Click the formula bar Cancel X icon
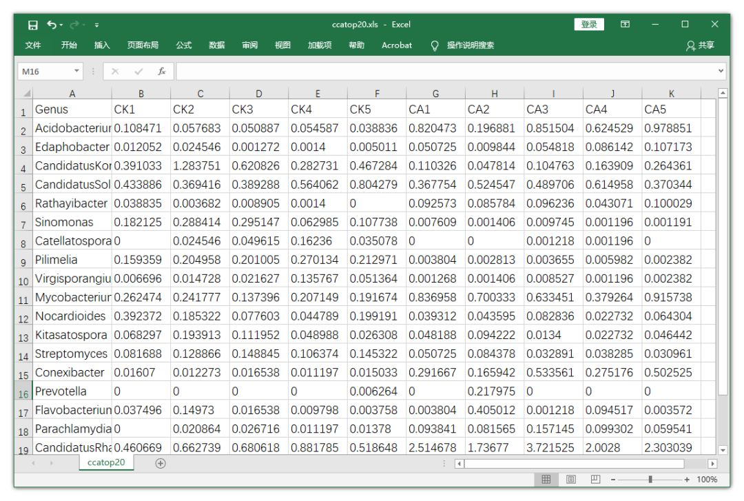744x501 pixels. [x=115, y=71]
